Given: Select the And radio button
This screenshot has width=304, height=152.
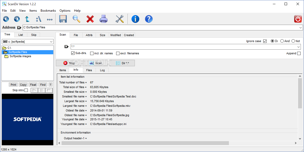Looking at the screenshot, I should pos(282,41).
